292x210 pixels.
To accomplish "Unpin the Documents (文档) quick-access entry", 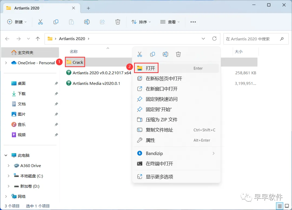I will 56,104.
